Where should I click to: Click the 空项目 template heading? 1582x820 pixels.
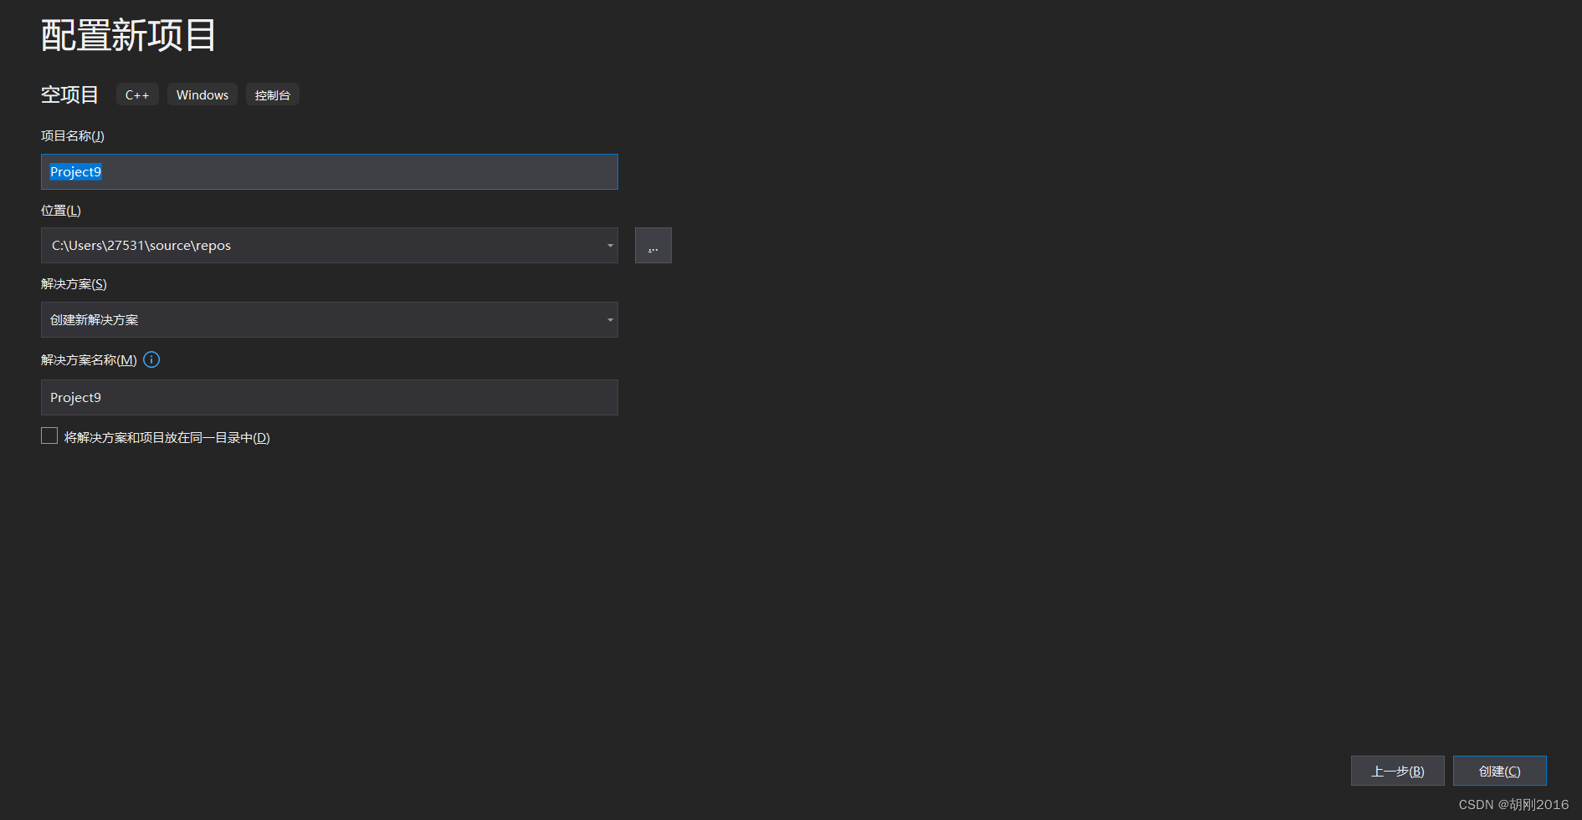point(69,95)
